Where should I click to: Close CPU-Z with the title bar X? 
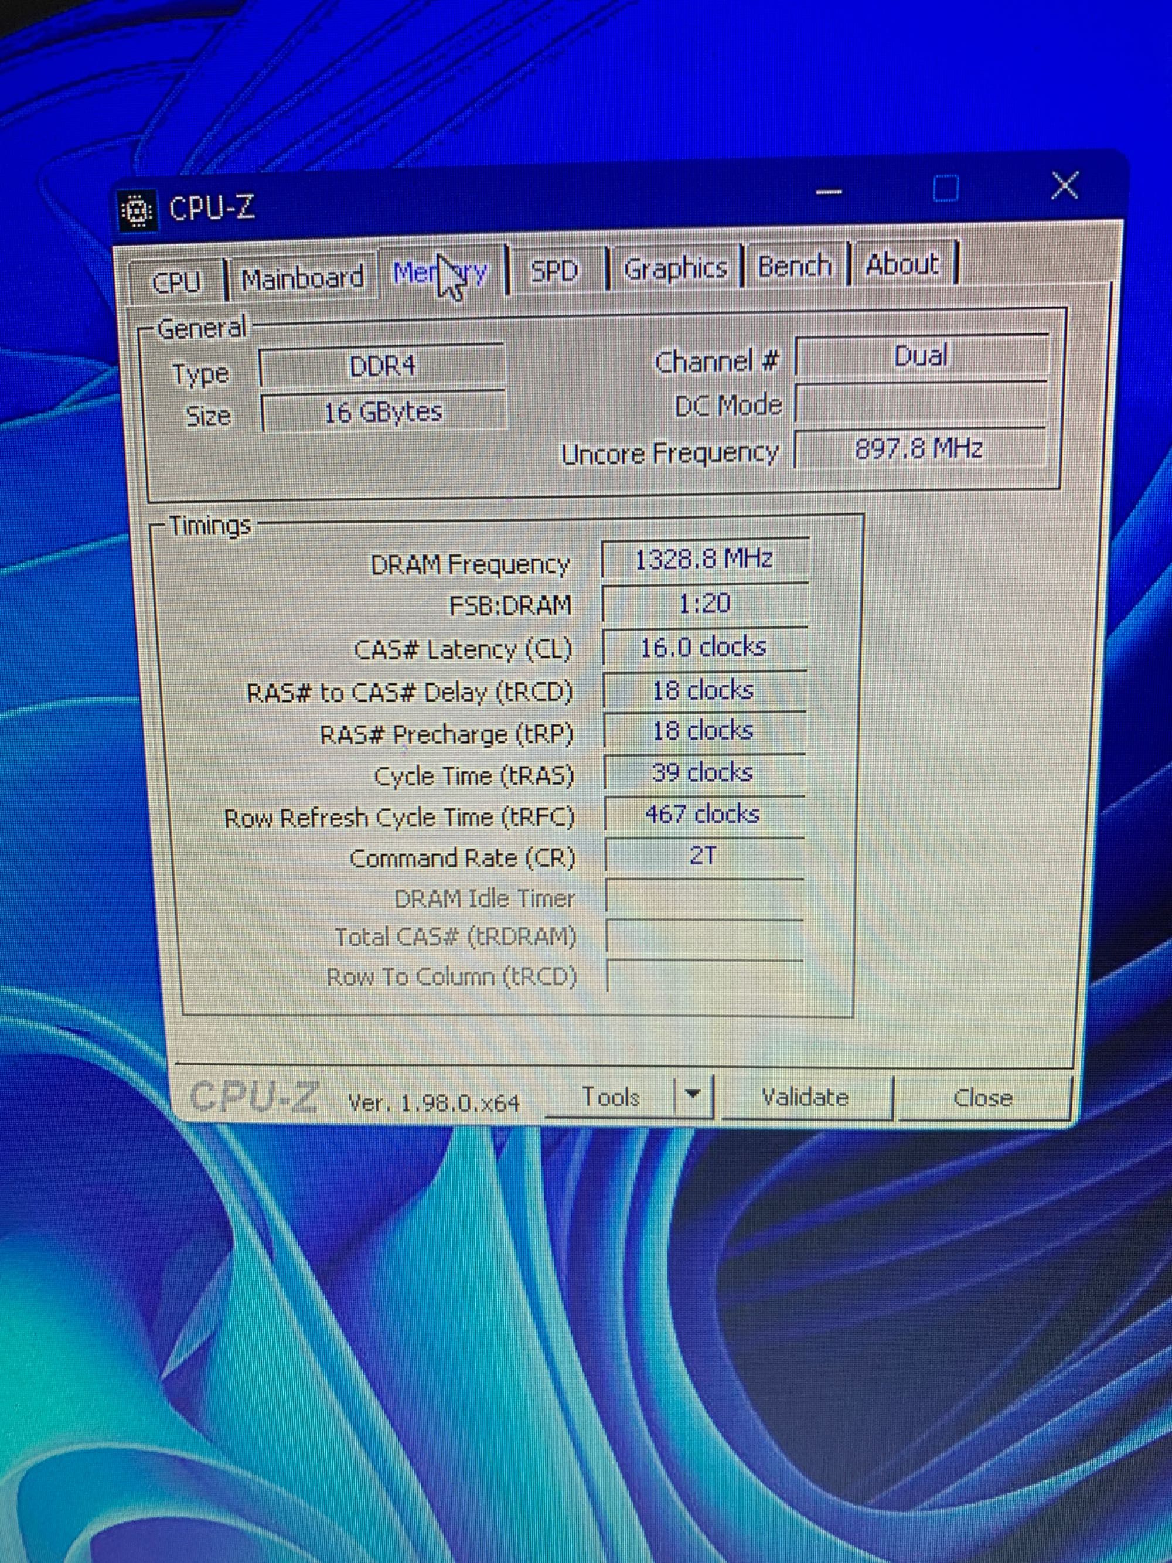click(1064, 186)
